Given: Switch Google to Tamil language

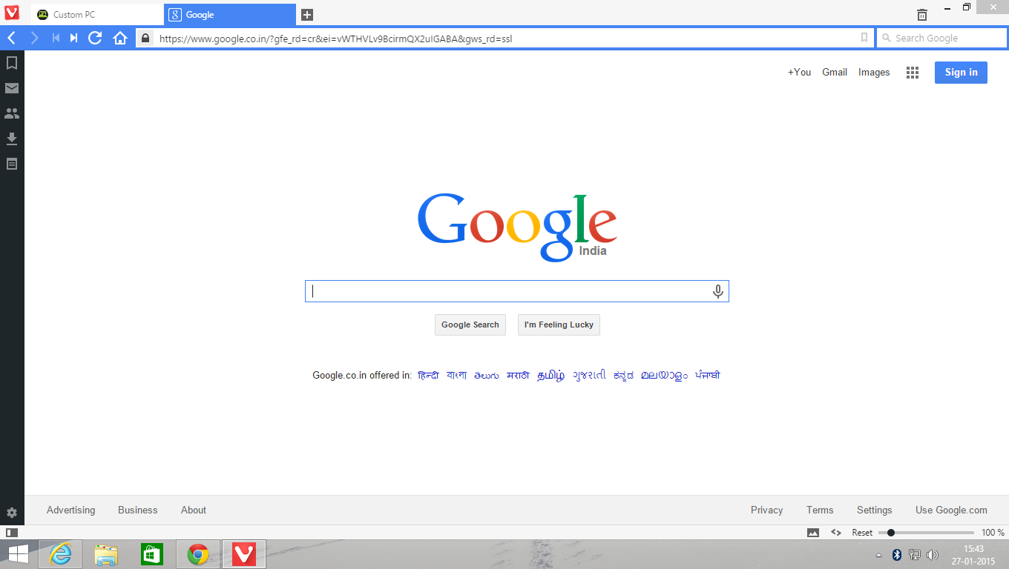Looking at the screenshot, I should (550, 376).
